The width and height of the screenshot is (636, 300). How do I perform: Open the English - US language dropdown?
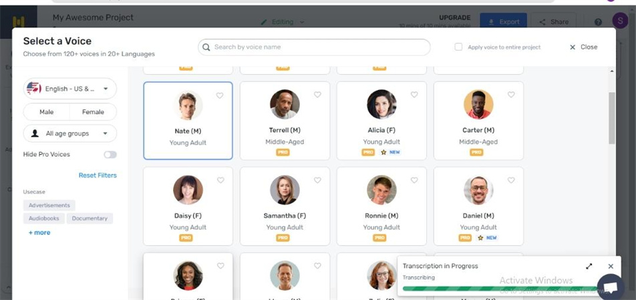click(x=69, y=89)
